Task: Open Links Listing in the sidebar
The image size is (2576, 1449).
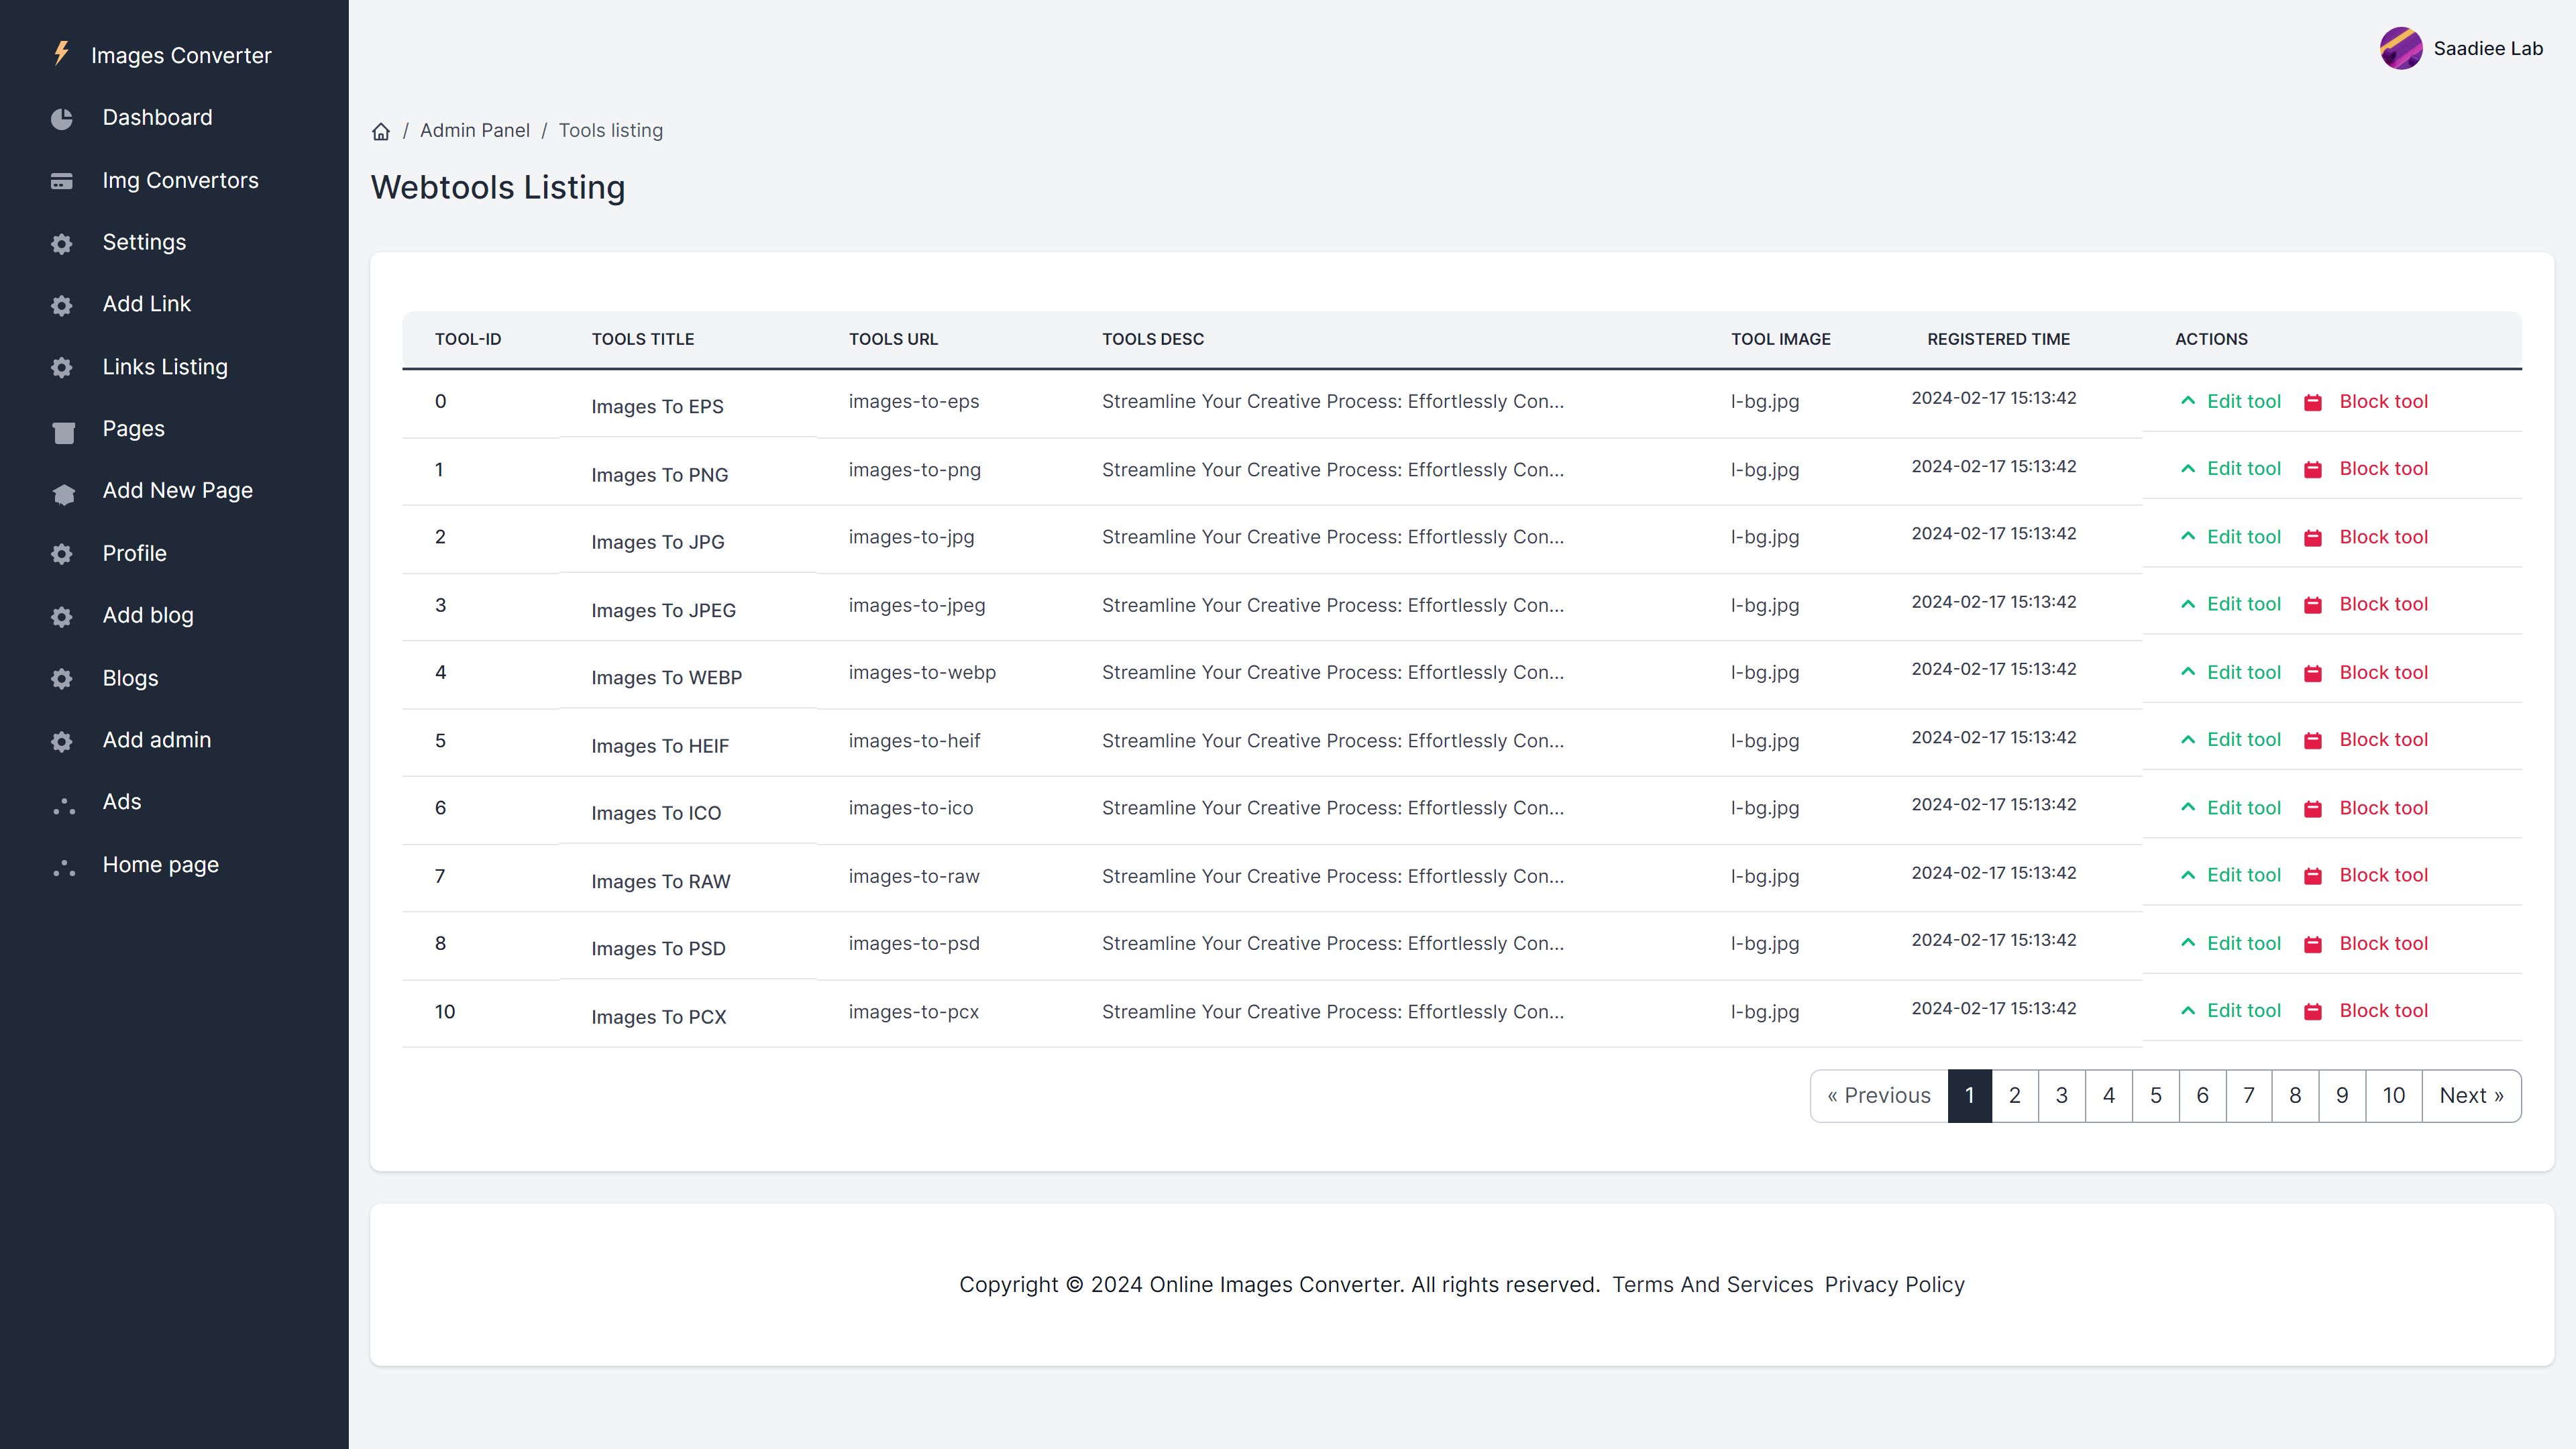Action: coord(165,367)
